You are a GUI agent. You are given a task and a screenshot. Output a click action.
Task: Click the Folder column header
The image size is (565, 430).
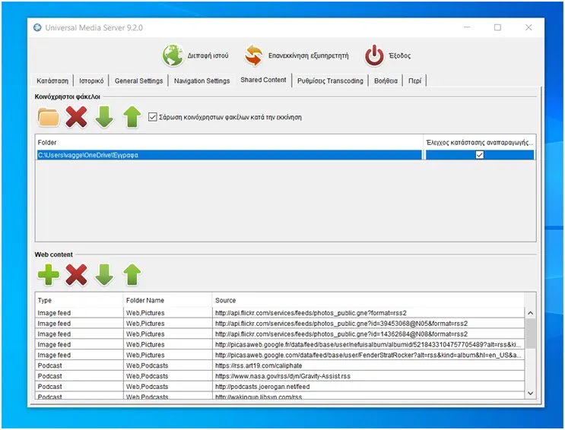coord(230,142)
